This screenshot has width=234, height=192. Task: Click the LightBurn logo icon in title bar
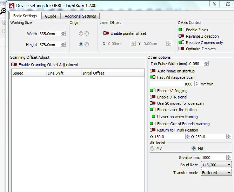(12, 6)
